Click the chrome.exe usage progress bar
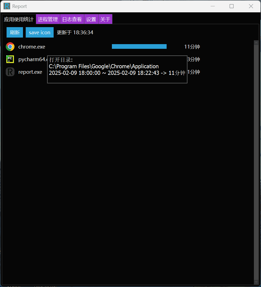 point(139,47)
